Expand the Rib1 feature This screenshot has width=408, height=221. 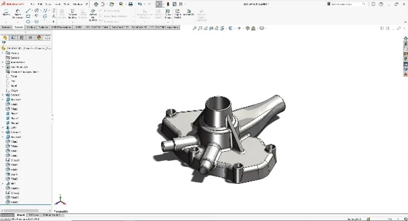point(3,183)
